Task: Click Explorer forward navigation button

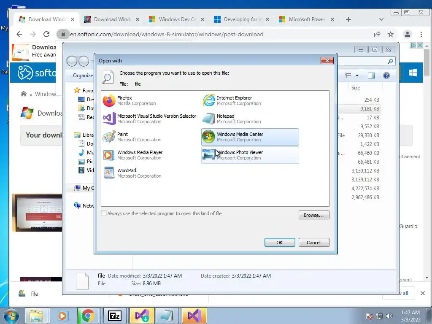Action: 84,61
